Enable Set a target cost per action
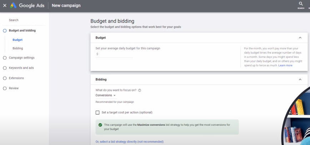This screenshot has height=145, width=310. pos(97,112)
